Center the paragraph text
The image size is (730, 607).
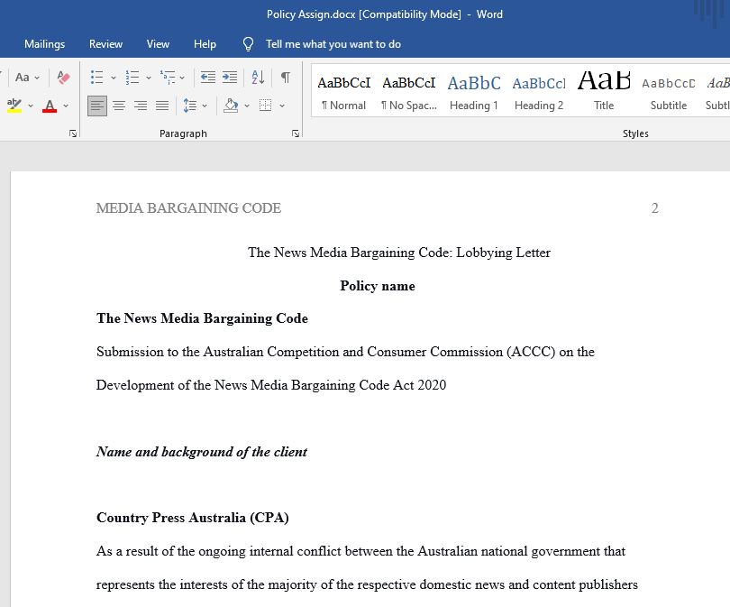[x=119, y=106]
